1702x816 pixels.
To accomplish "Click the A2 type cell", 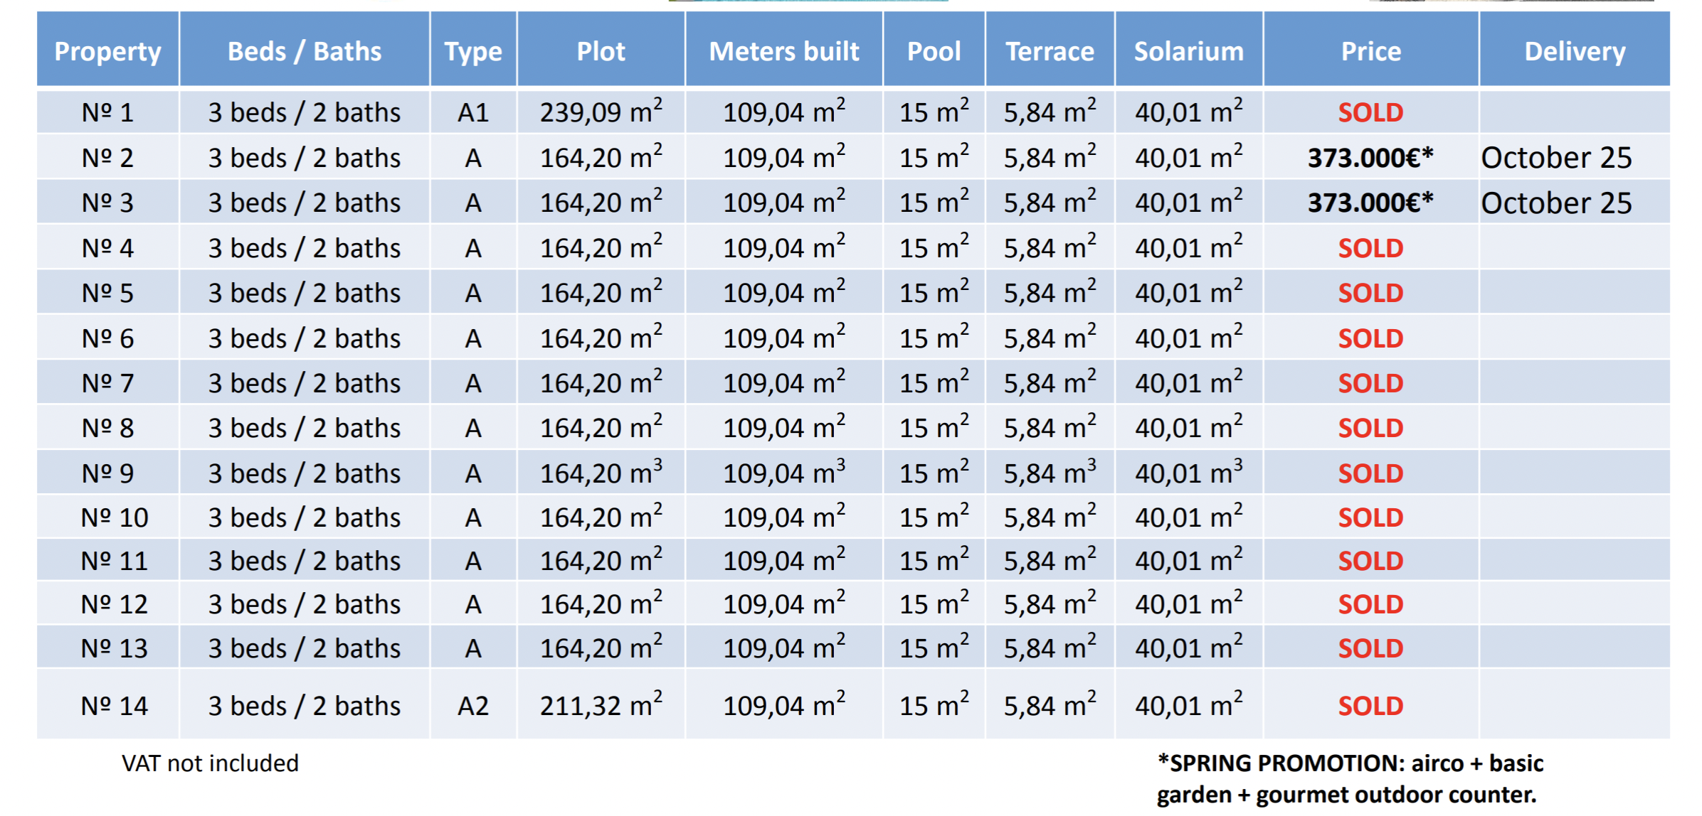I will coord(473,706).
